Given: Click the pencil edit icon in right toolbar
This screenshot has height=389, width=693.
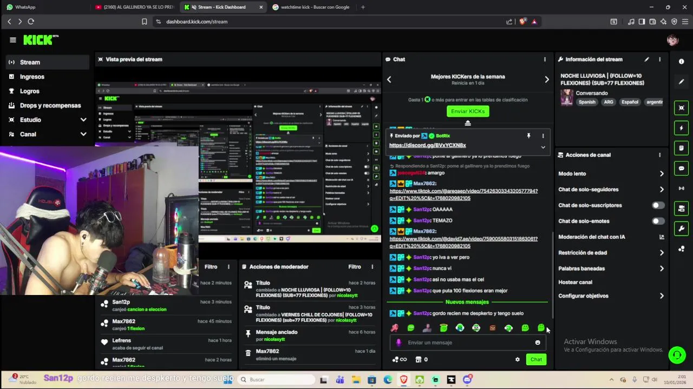Looking at the screenshot, I should coord(682,82).
